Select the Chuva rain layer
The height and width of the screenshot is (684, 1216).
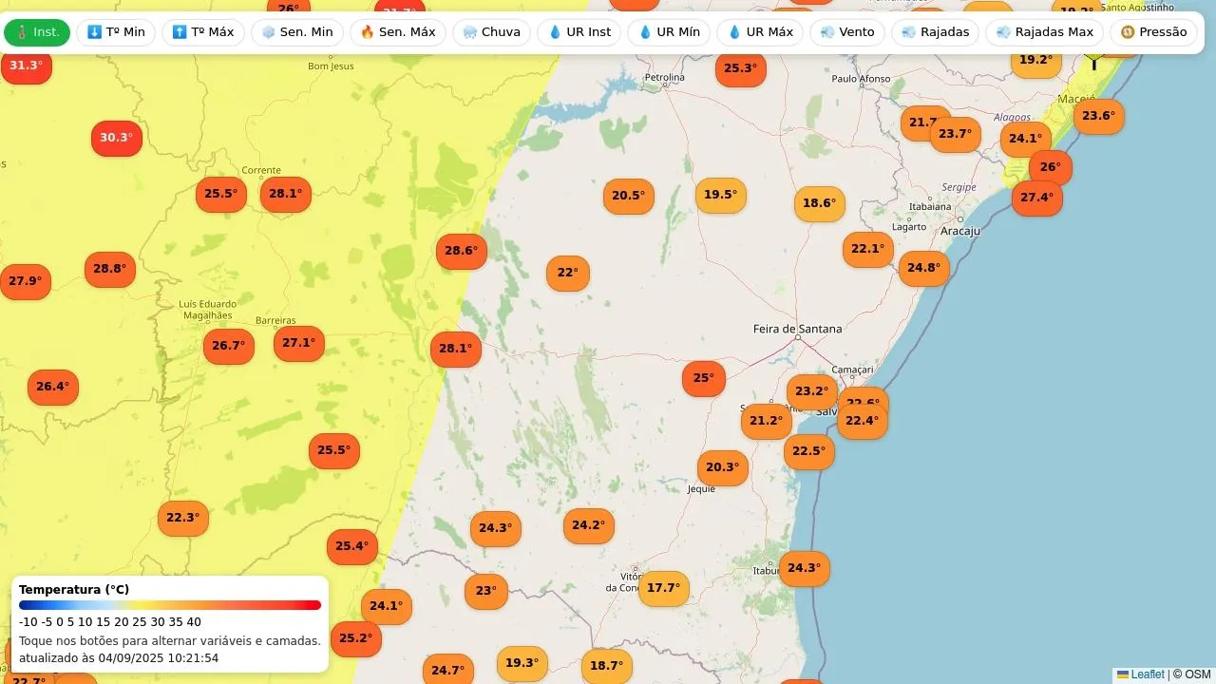pos(491,32)
